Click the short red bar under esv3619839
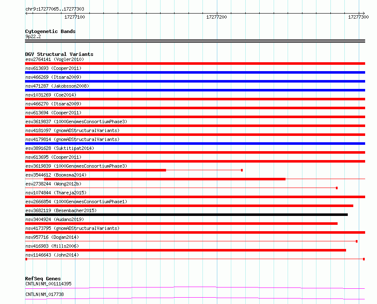Screen dimensions: 377x304 click(95, 170)
